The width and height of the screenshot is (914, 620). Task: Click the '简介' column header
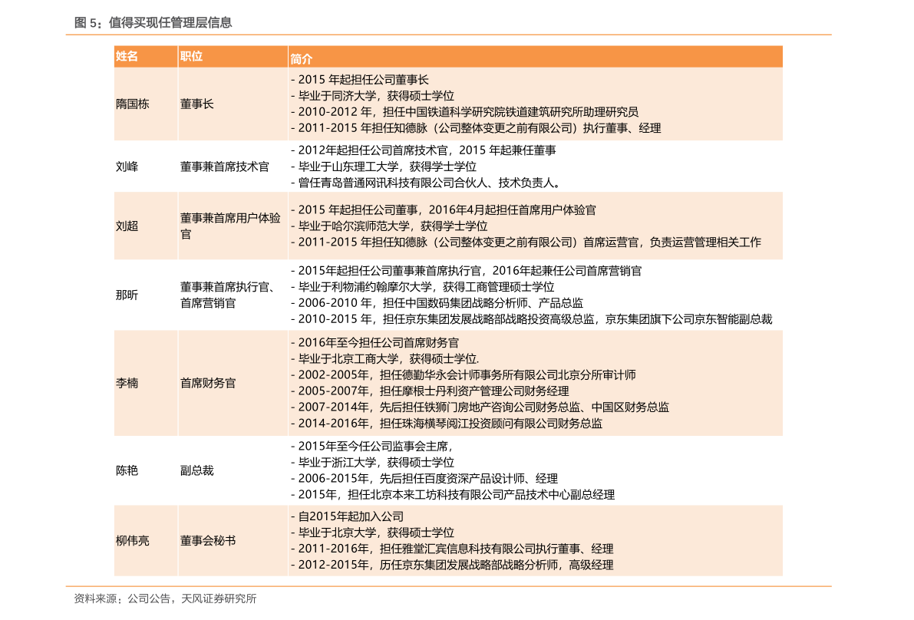tap(302, 58)
